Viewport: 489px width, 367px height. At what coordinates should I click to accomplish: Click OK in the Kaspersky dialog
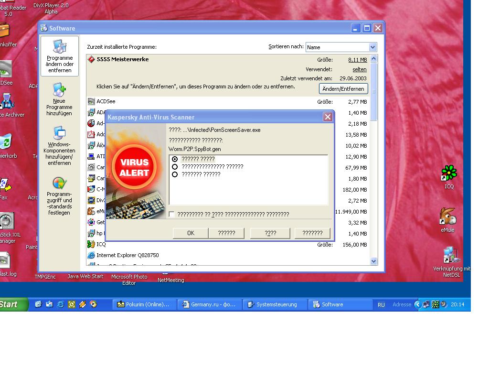tap(191, 233)
